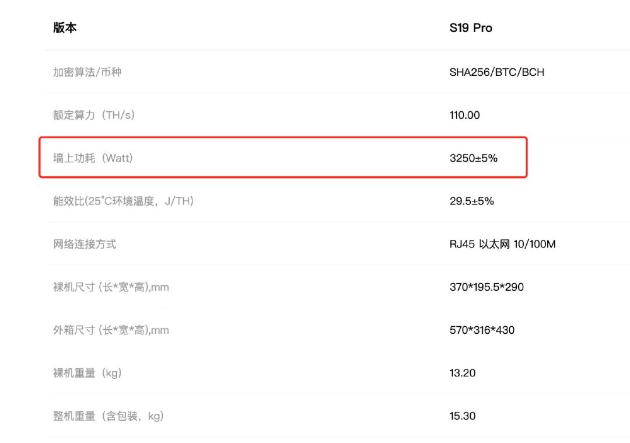Select the 裸机尺寸 (长*宽*高),mm label
630x443 pixels.
pyautogui.click(x=111, y=287)
